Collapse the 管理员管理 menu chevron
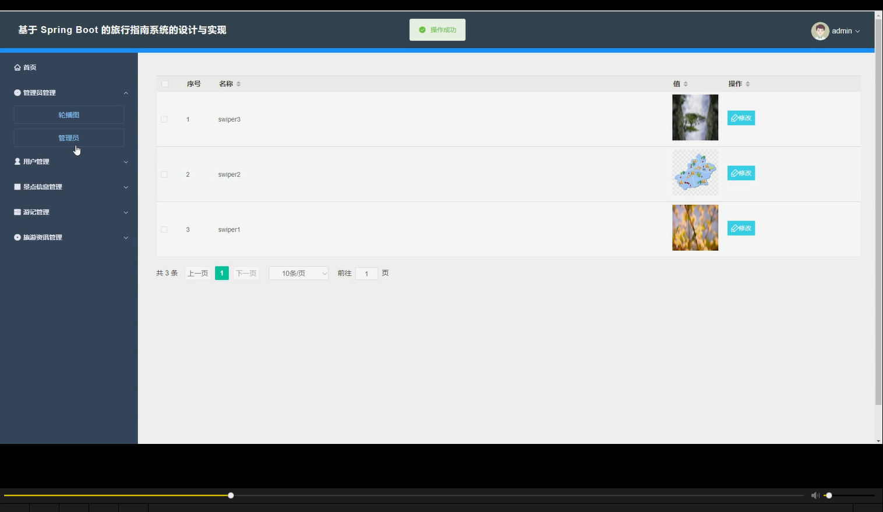Image resolution: width=883 pixels, height=512 pixels. click(126, 93)
